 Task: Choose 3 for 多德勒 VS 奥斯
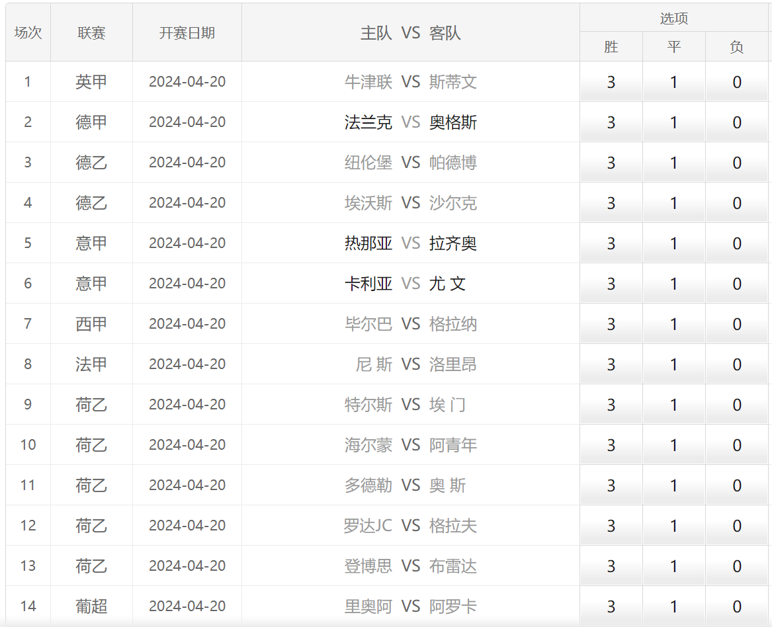click(611, 485)
